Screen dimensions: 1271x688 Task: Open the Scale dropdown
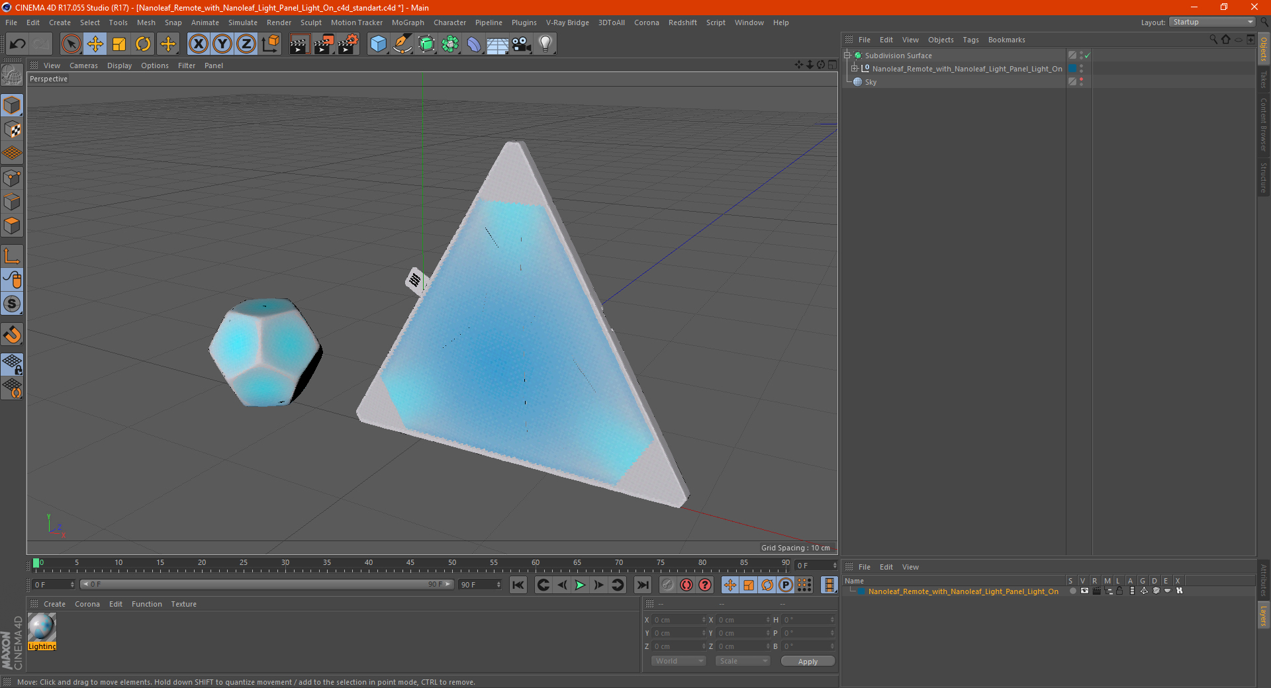(x=743, y=661)
